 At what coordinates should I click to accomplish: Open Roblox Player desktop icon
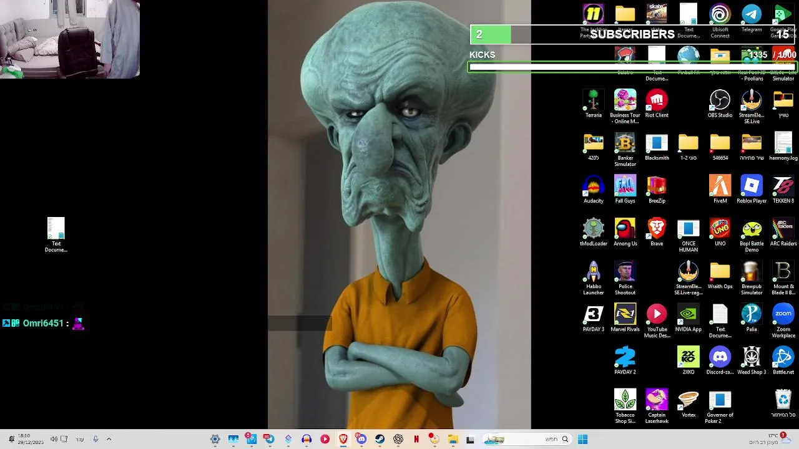tap(752, 190)
